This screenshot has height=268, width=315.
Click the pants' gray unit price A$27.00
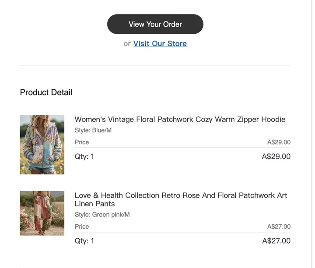pos(279,226)
